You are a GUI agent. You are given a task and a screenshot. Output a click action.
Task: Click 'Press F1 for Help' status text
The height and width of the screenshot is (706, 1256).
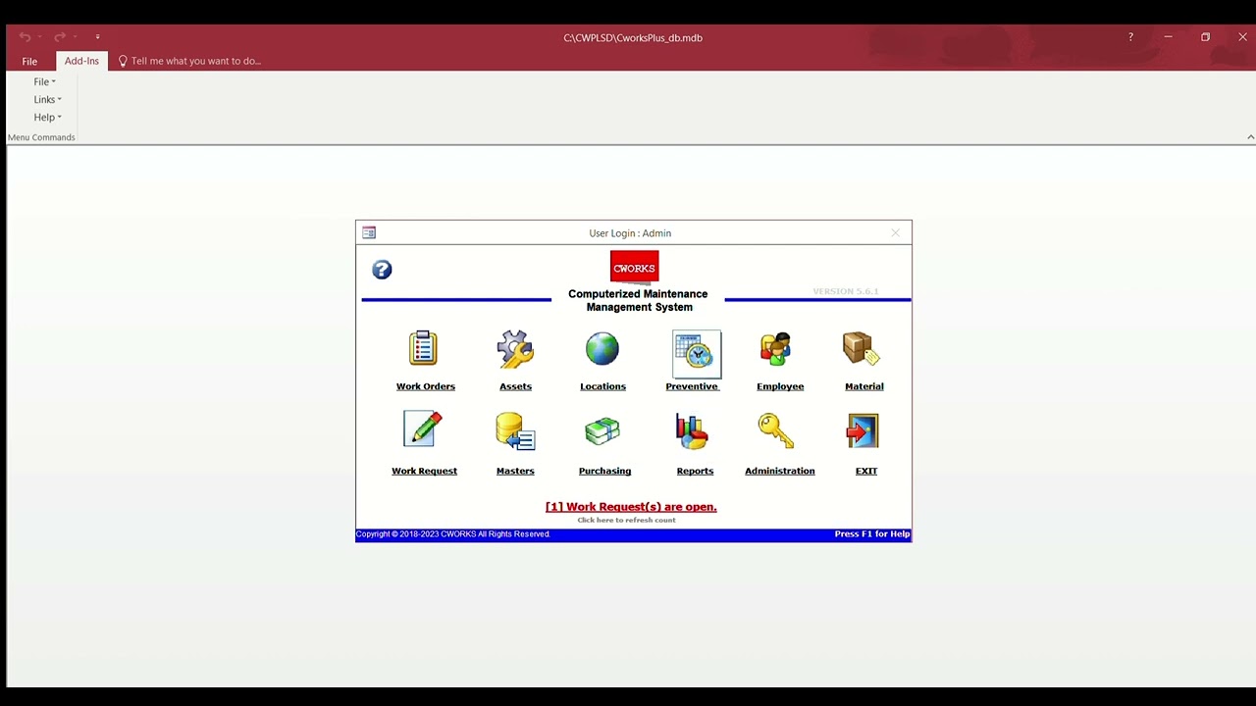click(x=872, y=534)
